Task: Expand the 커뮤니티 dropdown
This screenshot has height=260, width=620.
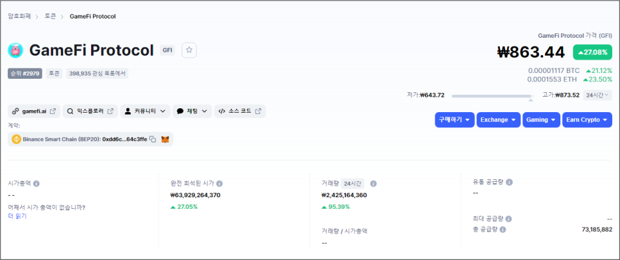Action: pos(145,111)
